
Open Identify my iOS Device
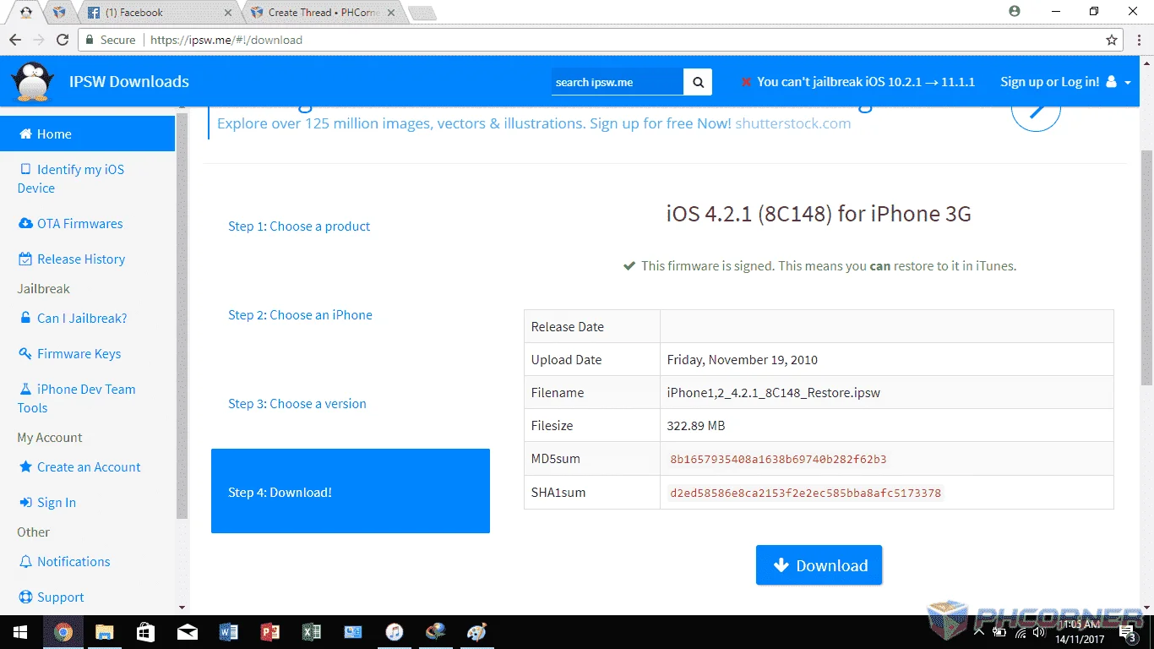click(x=71, y=178)
